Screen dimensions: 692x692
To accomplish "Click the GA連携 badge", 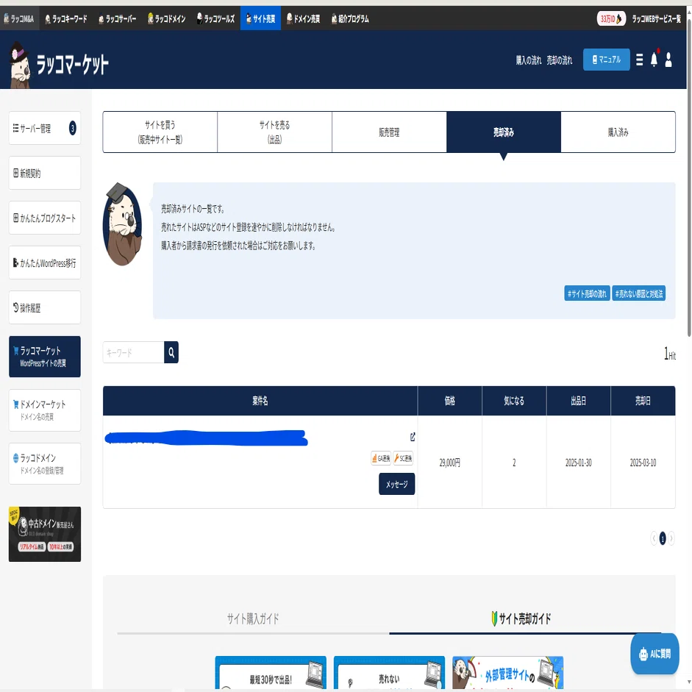I will pyautogui.click(x=381, y=459).
